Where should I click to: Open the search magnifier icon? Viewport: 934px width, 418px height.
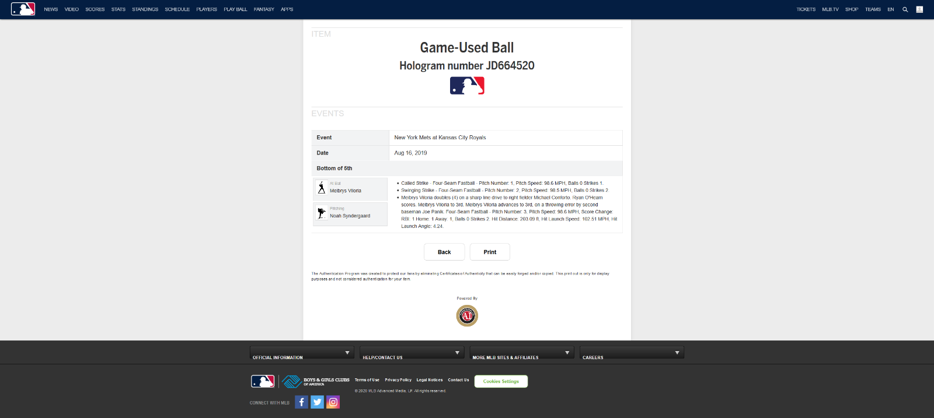coord(905,9)
